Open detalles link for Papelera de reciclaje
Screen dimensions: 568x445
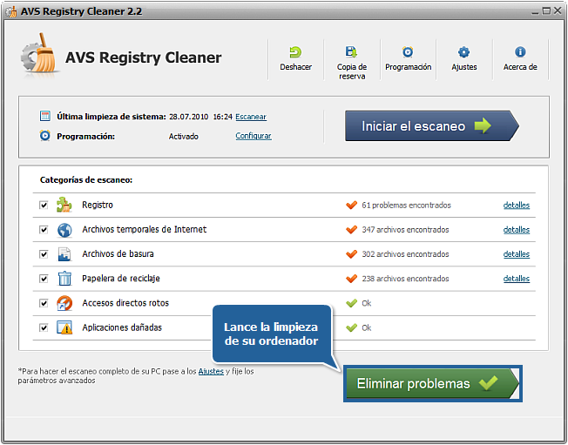(517, 279)
